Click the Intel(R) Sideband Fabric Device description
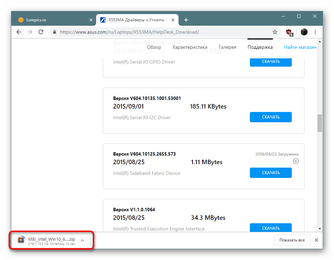This screenshot has width=334, height=260. click(x=147, y=173)
